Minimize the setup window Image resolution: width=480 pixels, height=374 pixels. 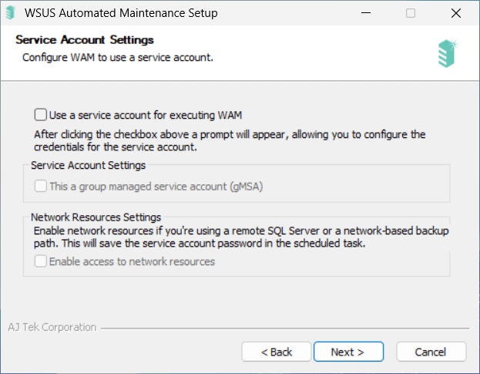coord(366,13)
